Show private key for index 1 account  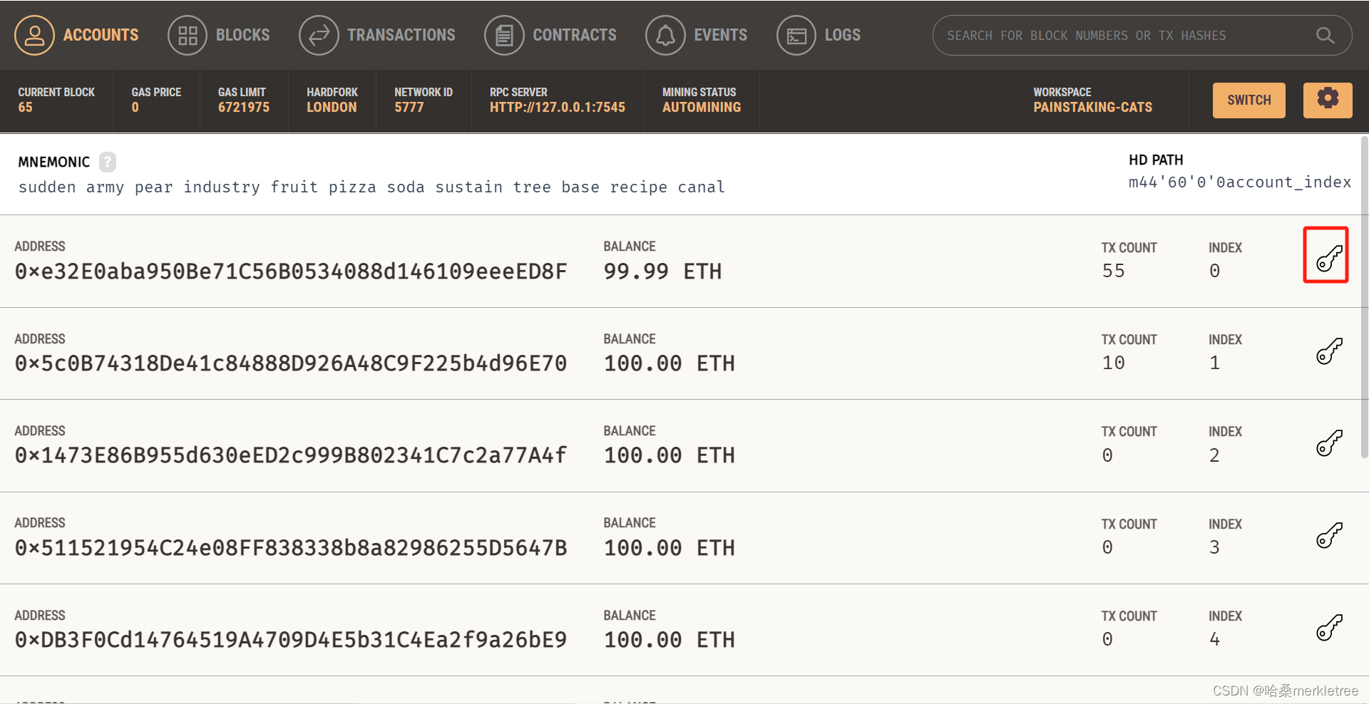(x=1329, y=351)
